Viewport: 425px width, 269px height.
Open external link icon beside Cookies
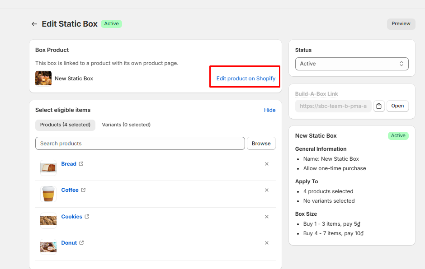[87, 217]
